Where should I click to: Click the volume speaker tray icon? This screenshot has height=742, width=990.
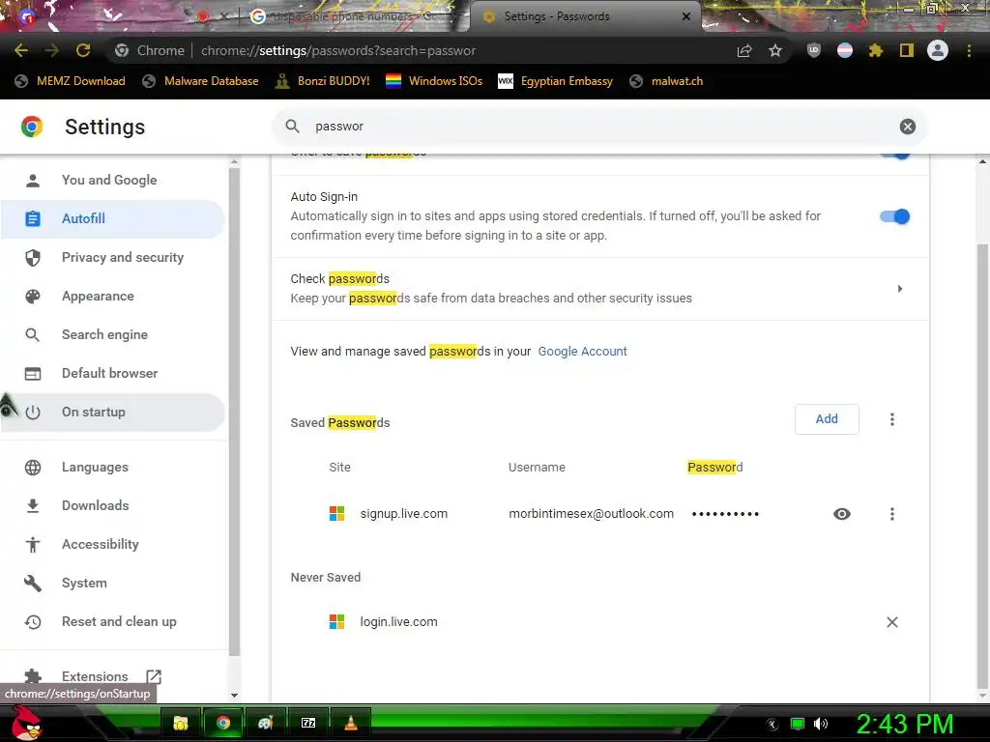coord(820,724)
